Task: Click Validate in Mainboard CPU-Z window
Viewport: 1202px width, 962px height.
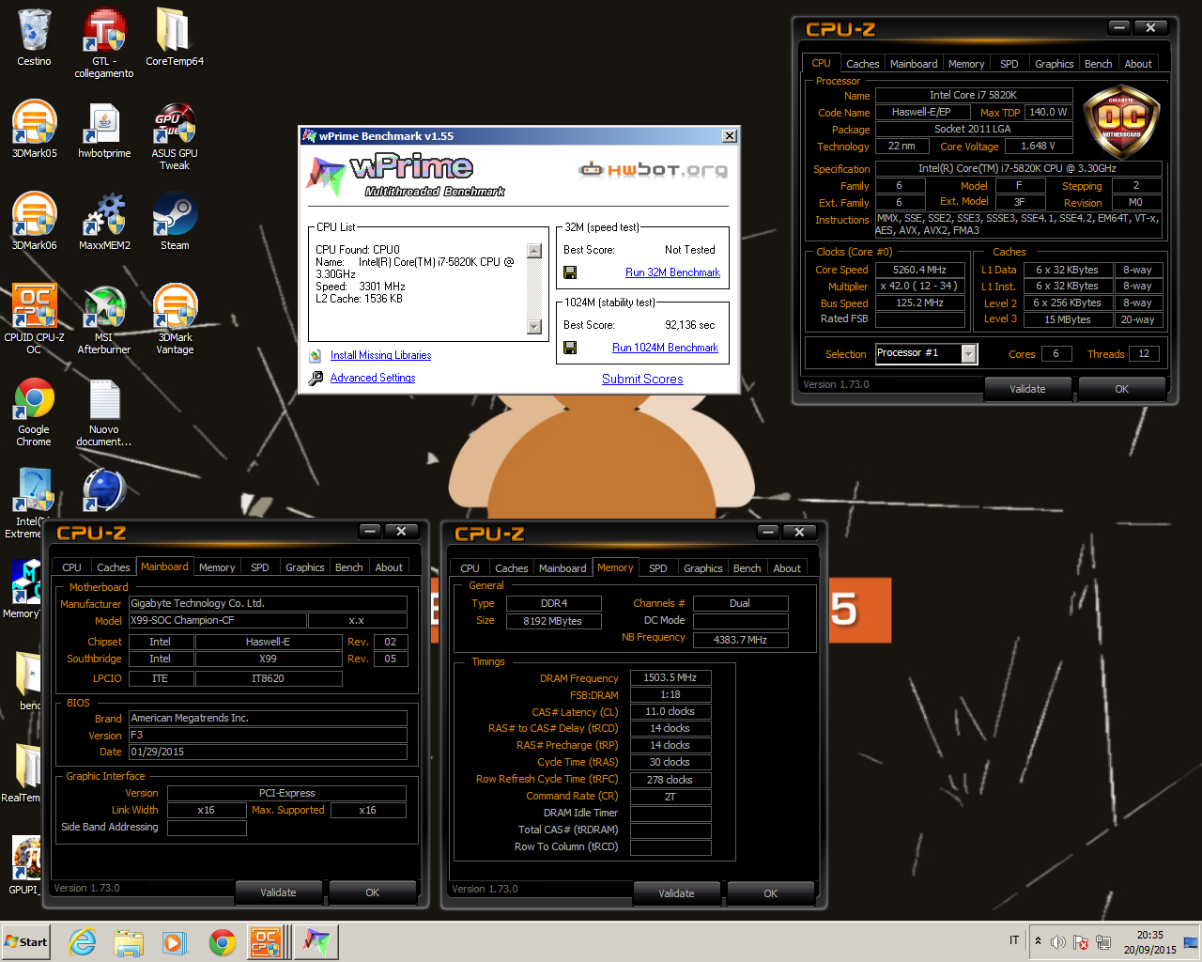Action: (278, 892)
